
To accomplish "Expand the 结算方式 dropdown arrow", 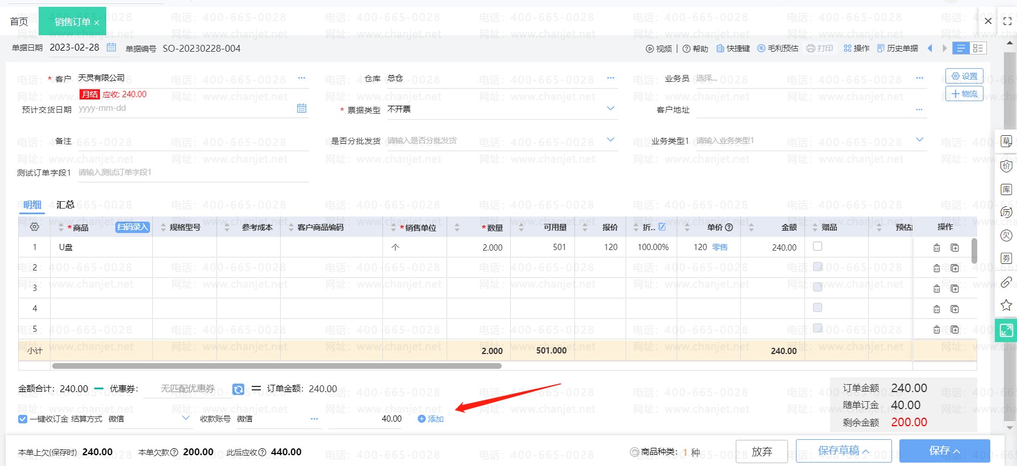I will (186, 418).
